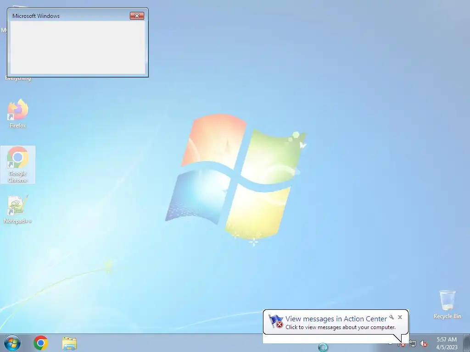Open the Windows Start menu orb
This screenshot has width=470, height=352.
point(12,343)
